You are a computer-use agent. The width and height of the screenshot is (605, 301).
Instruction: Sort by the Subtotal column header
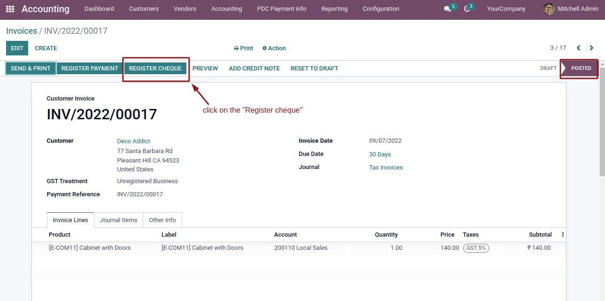pos(540,234)
